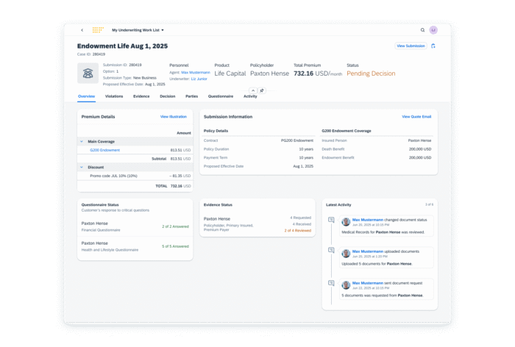Open the user profile avatar
515x347 pixels.
(x=433, y=30)
